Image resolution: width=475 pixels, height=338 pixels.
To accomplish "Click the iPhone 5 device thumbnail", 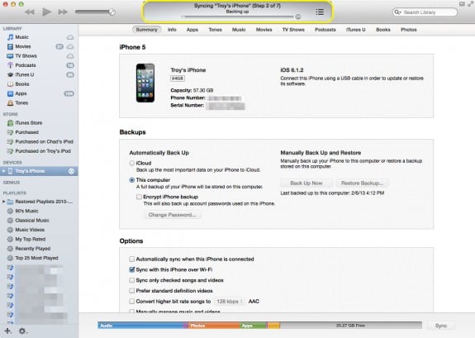I will (x=145, y=83).
